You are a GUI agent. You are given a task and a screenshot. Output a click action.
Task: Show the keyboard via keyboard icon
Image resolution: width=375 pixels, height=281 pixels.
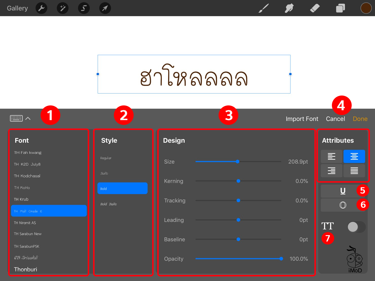16,118
